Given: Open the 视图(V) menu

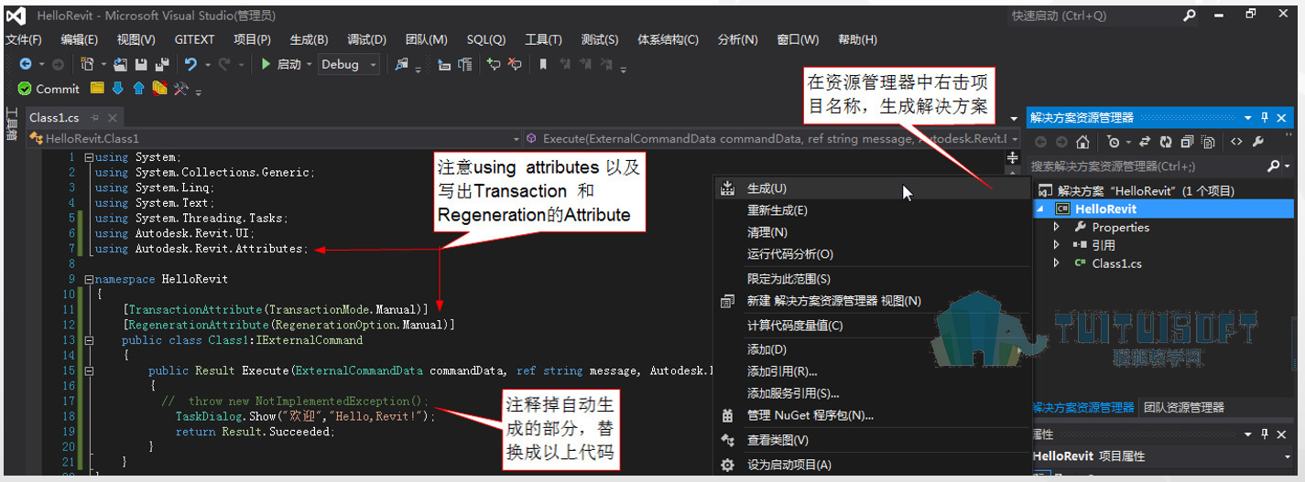Looking at the screenshot, I should 136,39.
